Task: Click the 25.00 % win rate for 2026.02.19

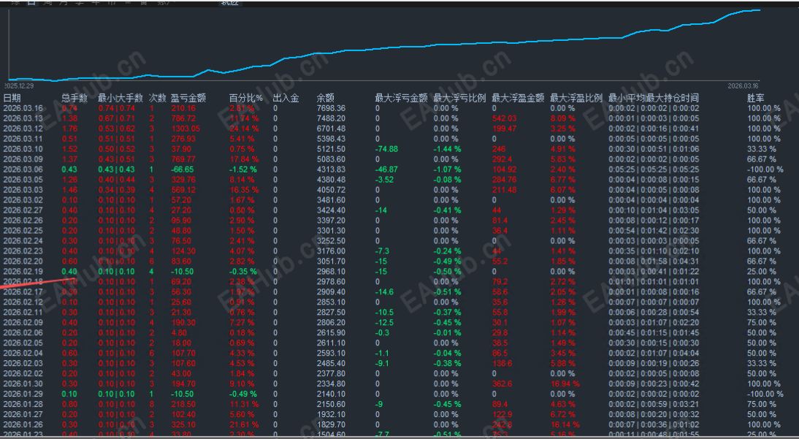Action: point(762,271)
